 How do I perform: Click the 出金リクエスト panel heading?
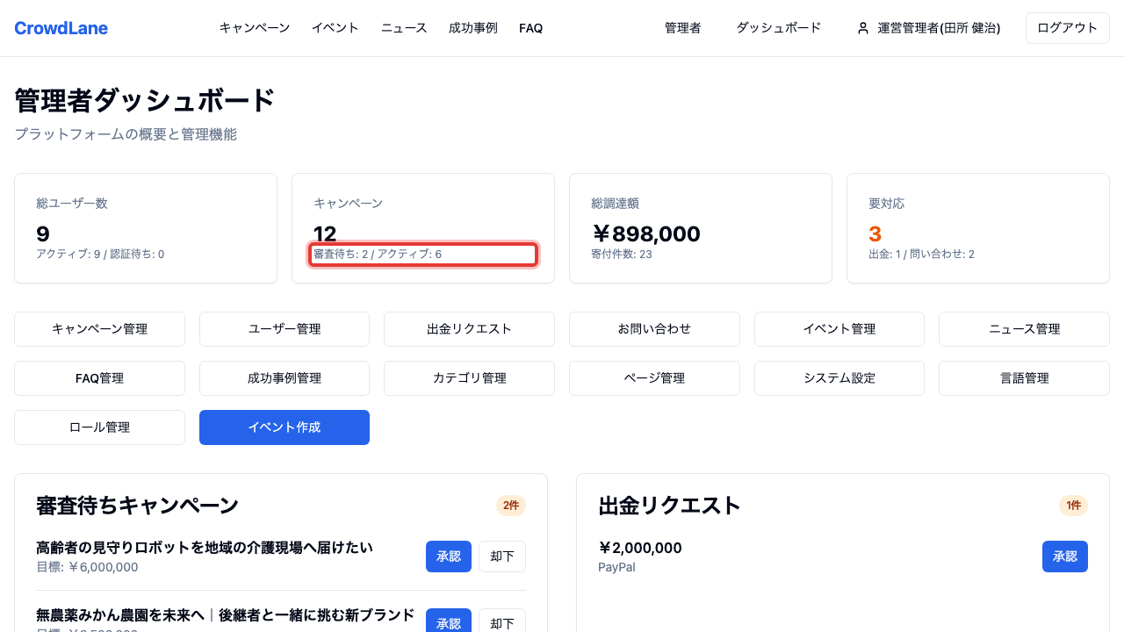(x=670, y=506)
